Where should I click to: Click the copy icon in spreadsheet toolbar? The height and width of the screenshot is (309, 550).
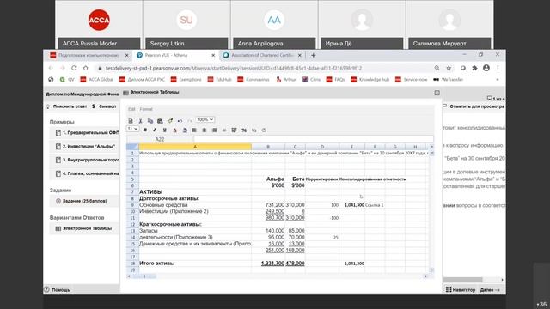[150, 121]
